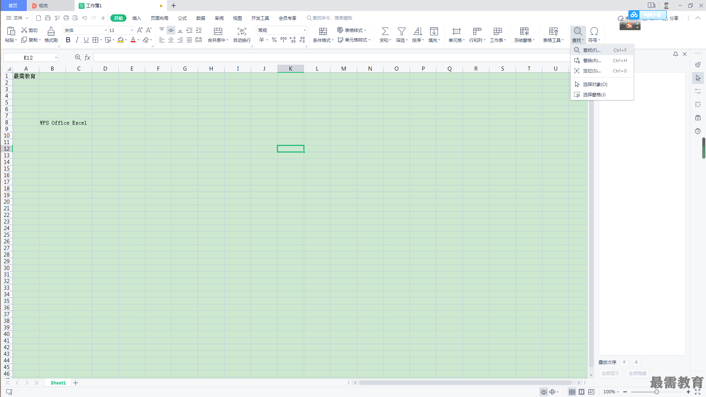
Task: Open a new tab with the plus button
Action: 174,6
